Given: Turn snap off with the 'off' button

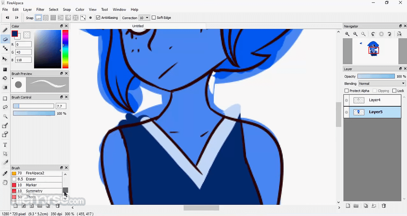Looking at the screenshot, I should click(x=38, y=18).
